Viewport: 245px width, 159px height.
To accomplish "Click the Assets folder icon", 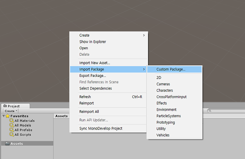I will [7, 143].
